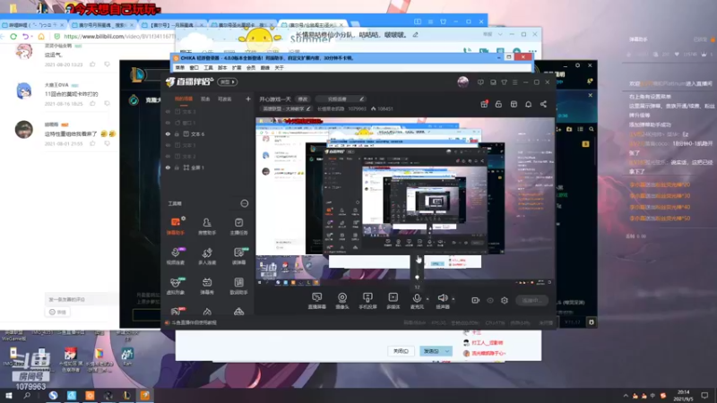
Task: Open the main menu icon in streaming app title bar
Action: [514, 82]
